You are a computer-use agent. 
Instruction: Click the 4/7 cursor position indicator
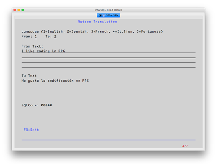(x=185, y=146)
